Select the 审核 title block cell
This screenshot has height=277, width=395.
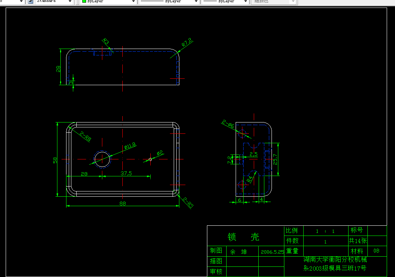216,271
